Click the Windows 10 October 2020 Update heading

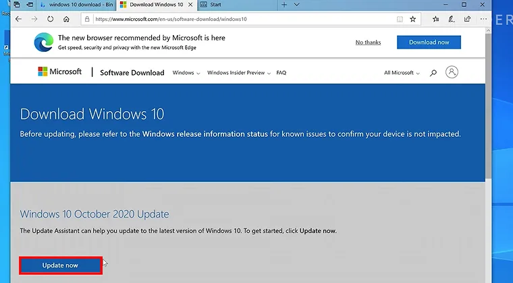point(94,214)
